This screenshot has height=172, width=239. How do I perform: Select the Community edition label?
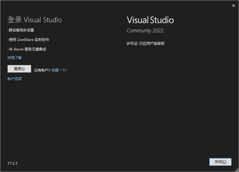(x=139, y=31)
